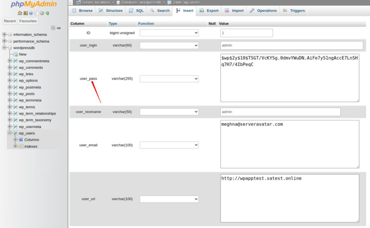
Task: Expand the wp_options table node
Action: tap(10, 80)
